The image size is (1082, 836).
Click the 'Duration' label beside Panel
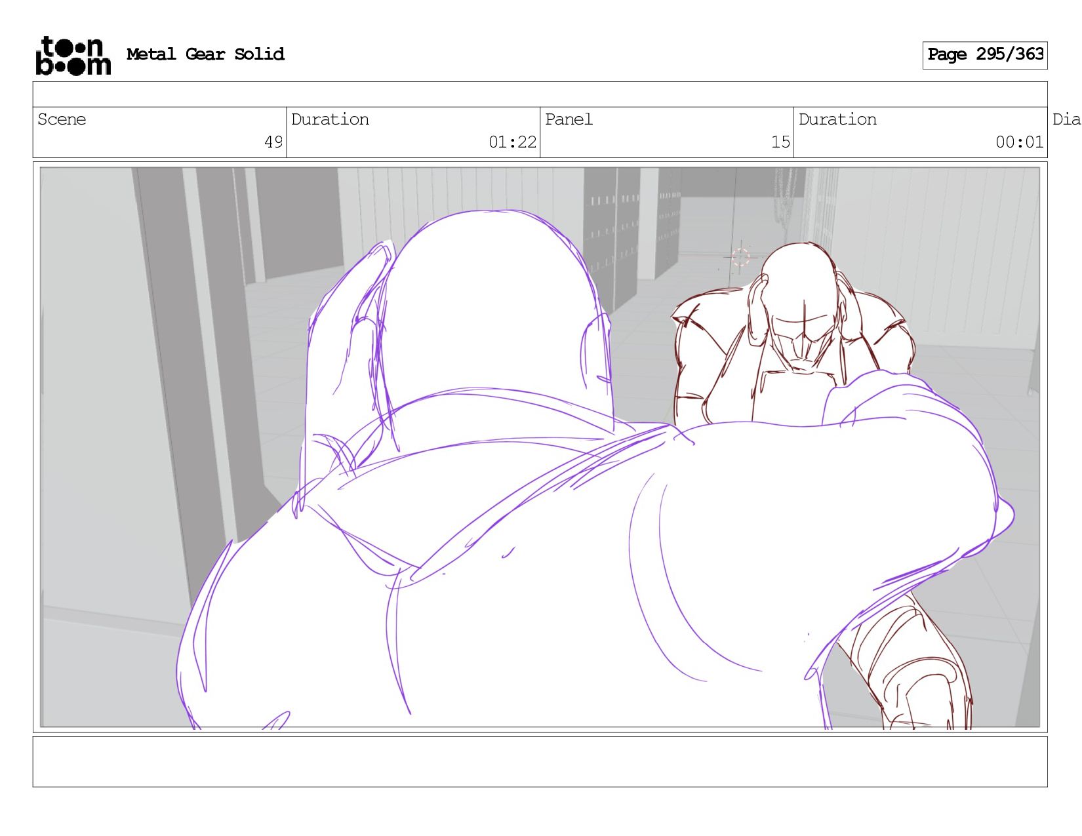click(x=837, y=119)
